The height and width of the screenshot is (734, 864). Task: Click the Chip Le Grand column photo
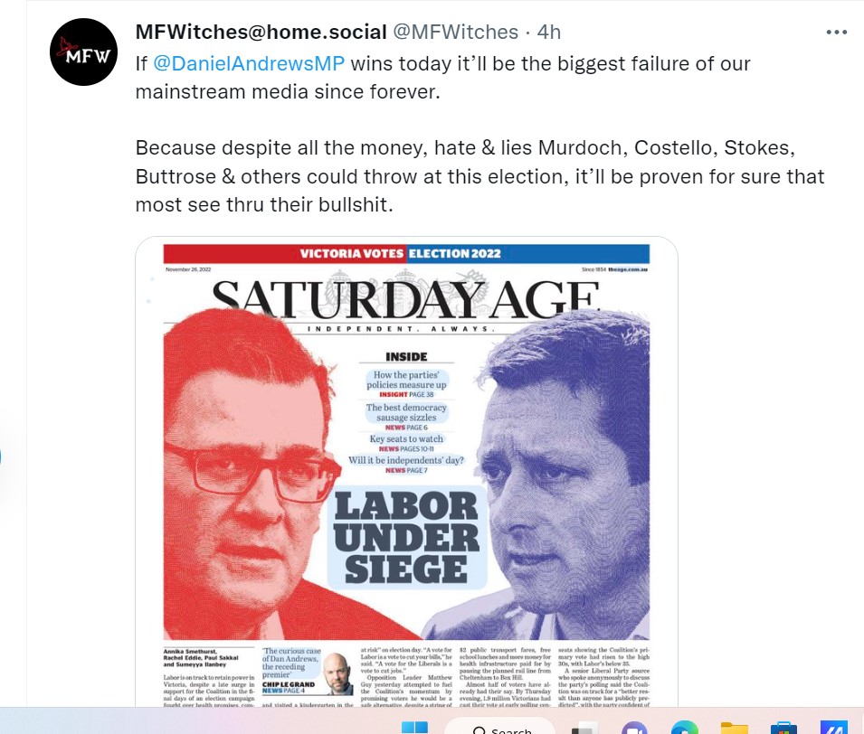(x=338, y=673)
